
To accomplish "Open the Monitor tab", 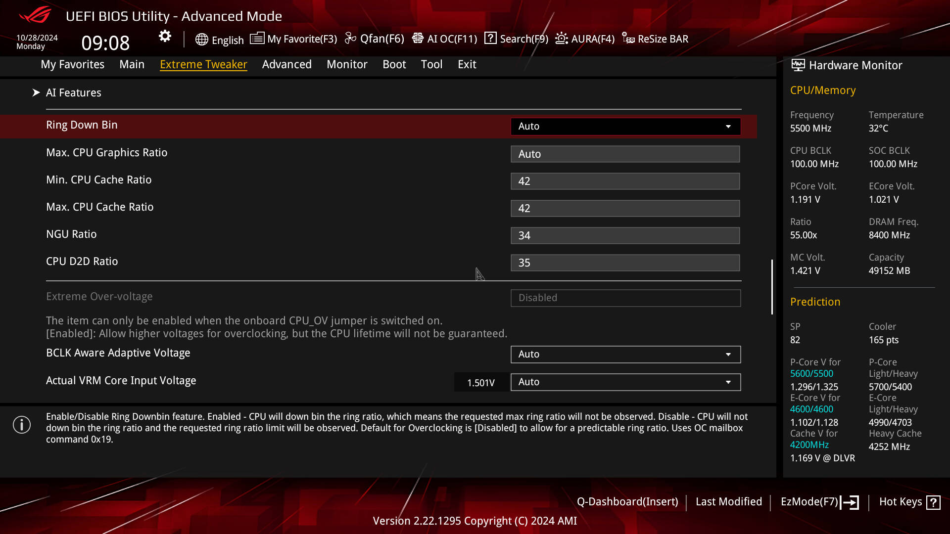I will point(347,65).
